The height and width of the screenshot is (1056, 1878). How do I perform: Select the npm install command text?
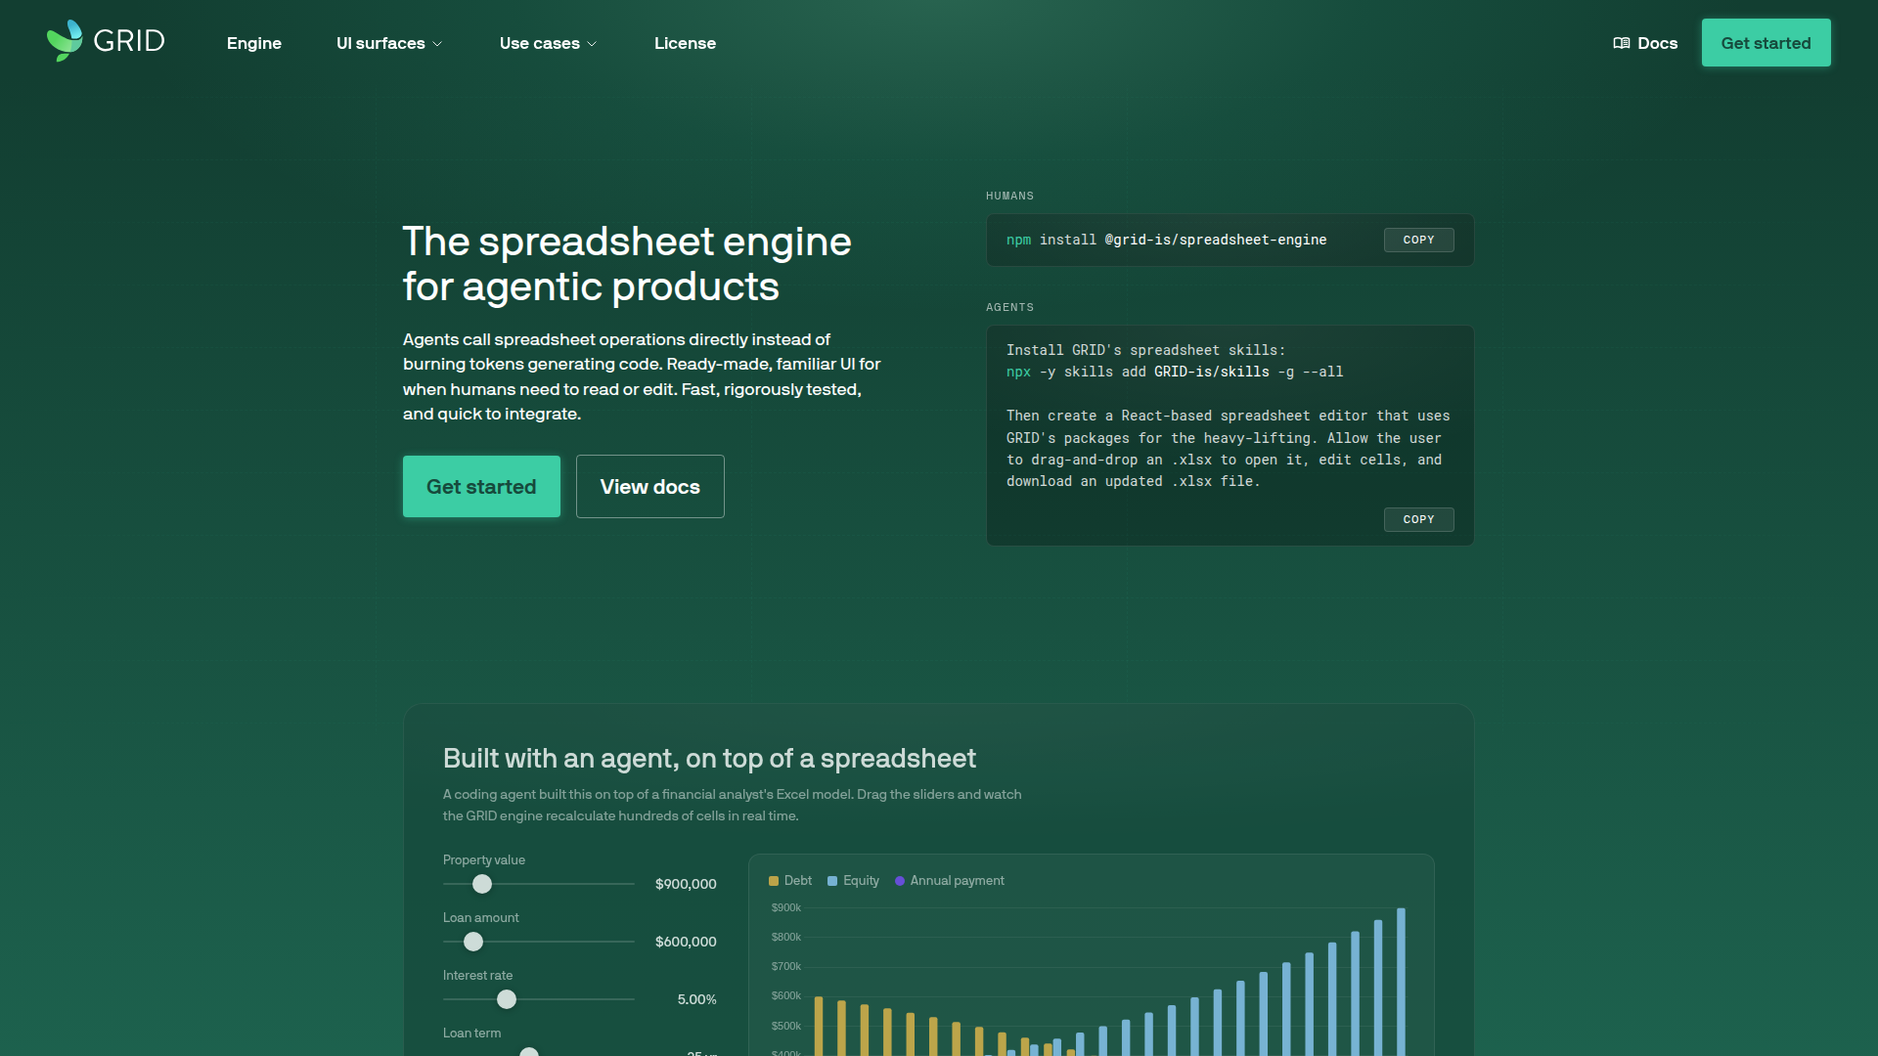click(1166, 240)
